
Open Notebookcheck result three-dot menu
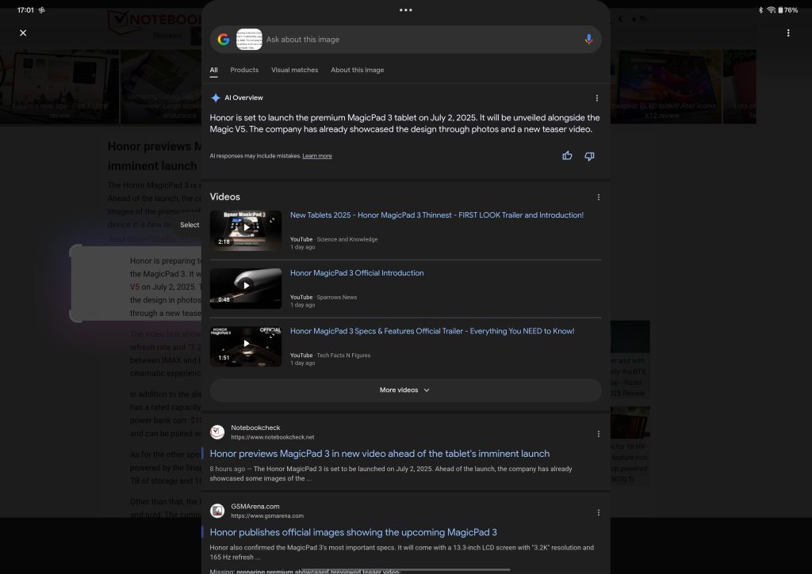(598, 434)
